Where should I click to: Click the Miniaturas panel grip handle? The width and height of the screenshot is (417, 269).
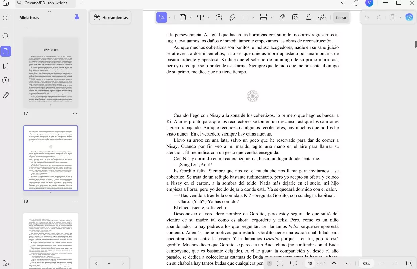[51, 11]
